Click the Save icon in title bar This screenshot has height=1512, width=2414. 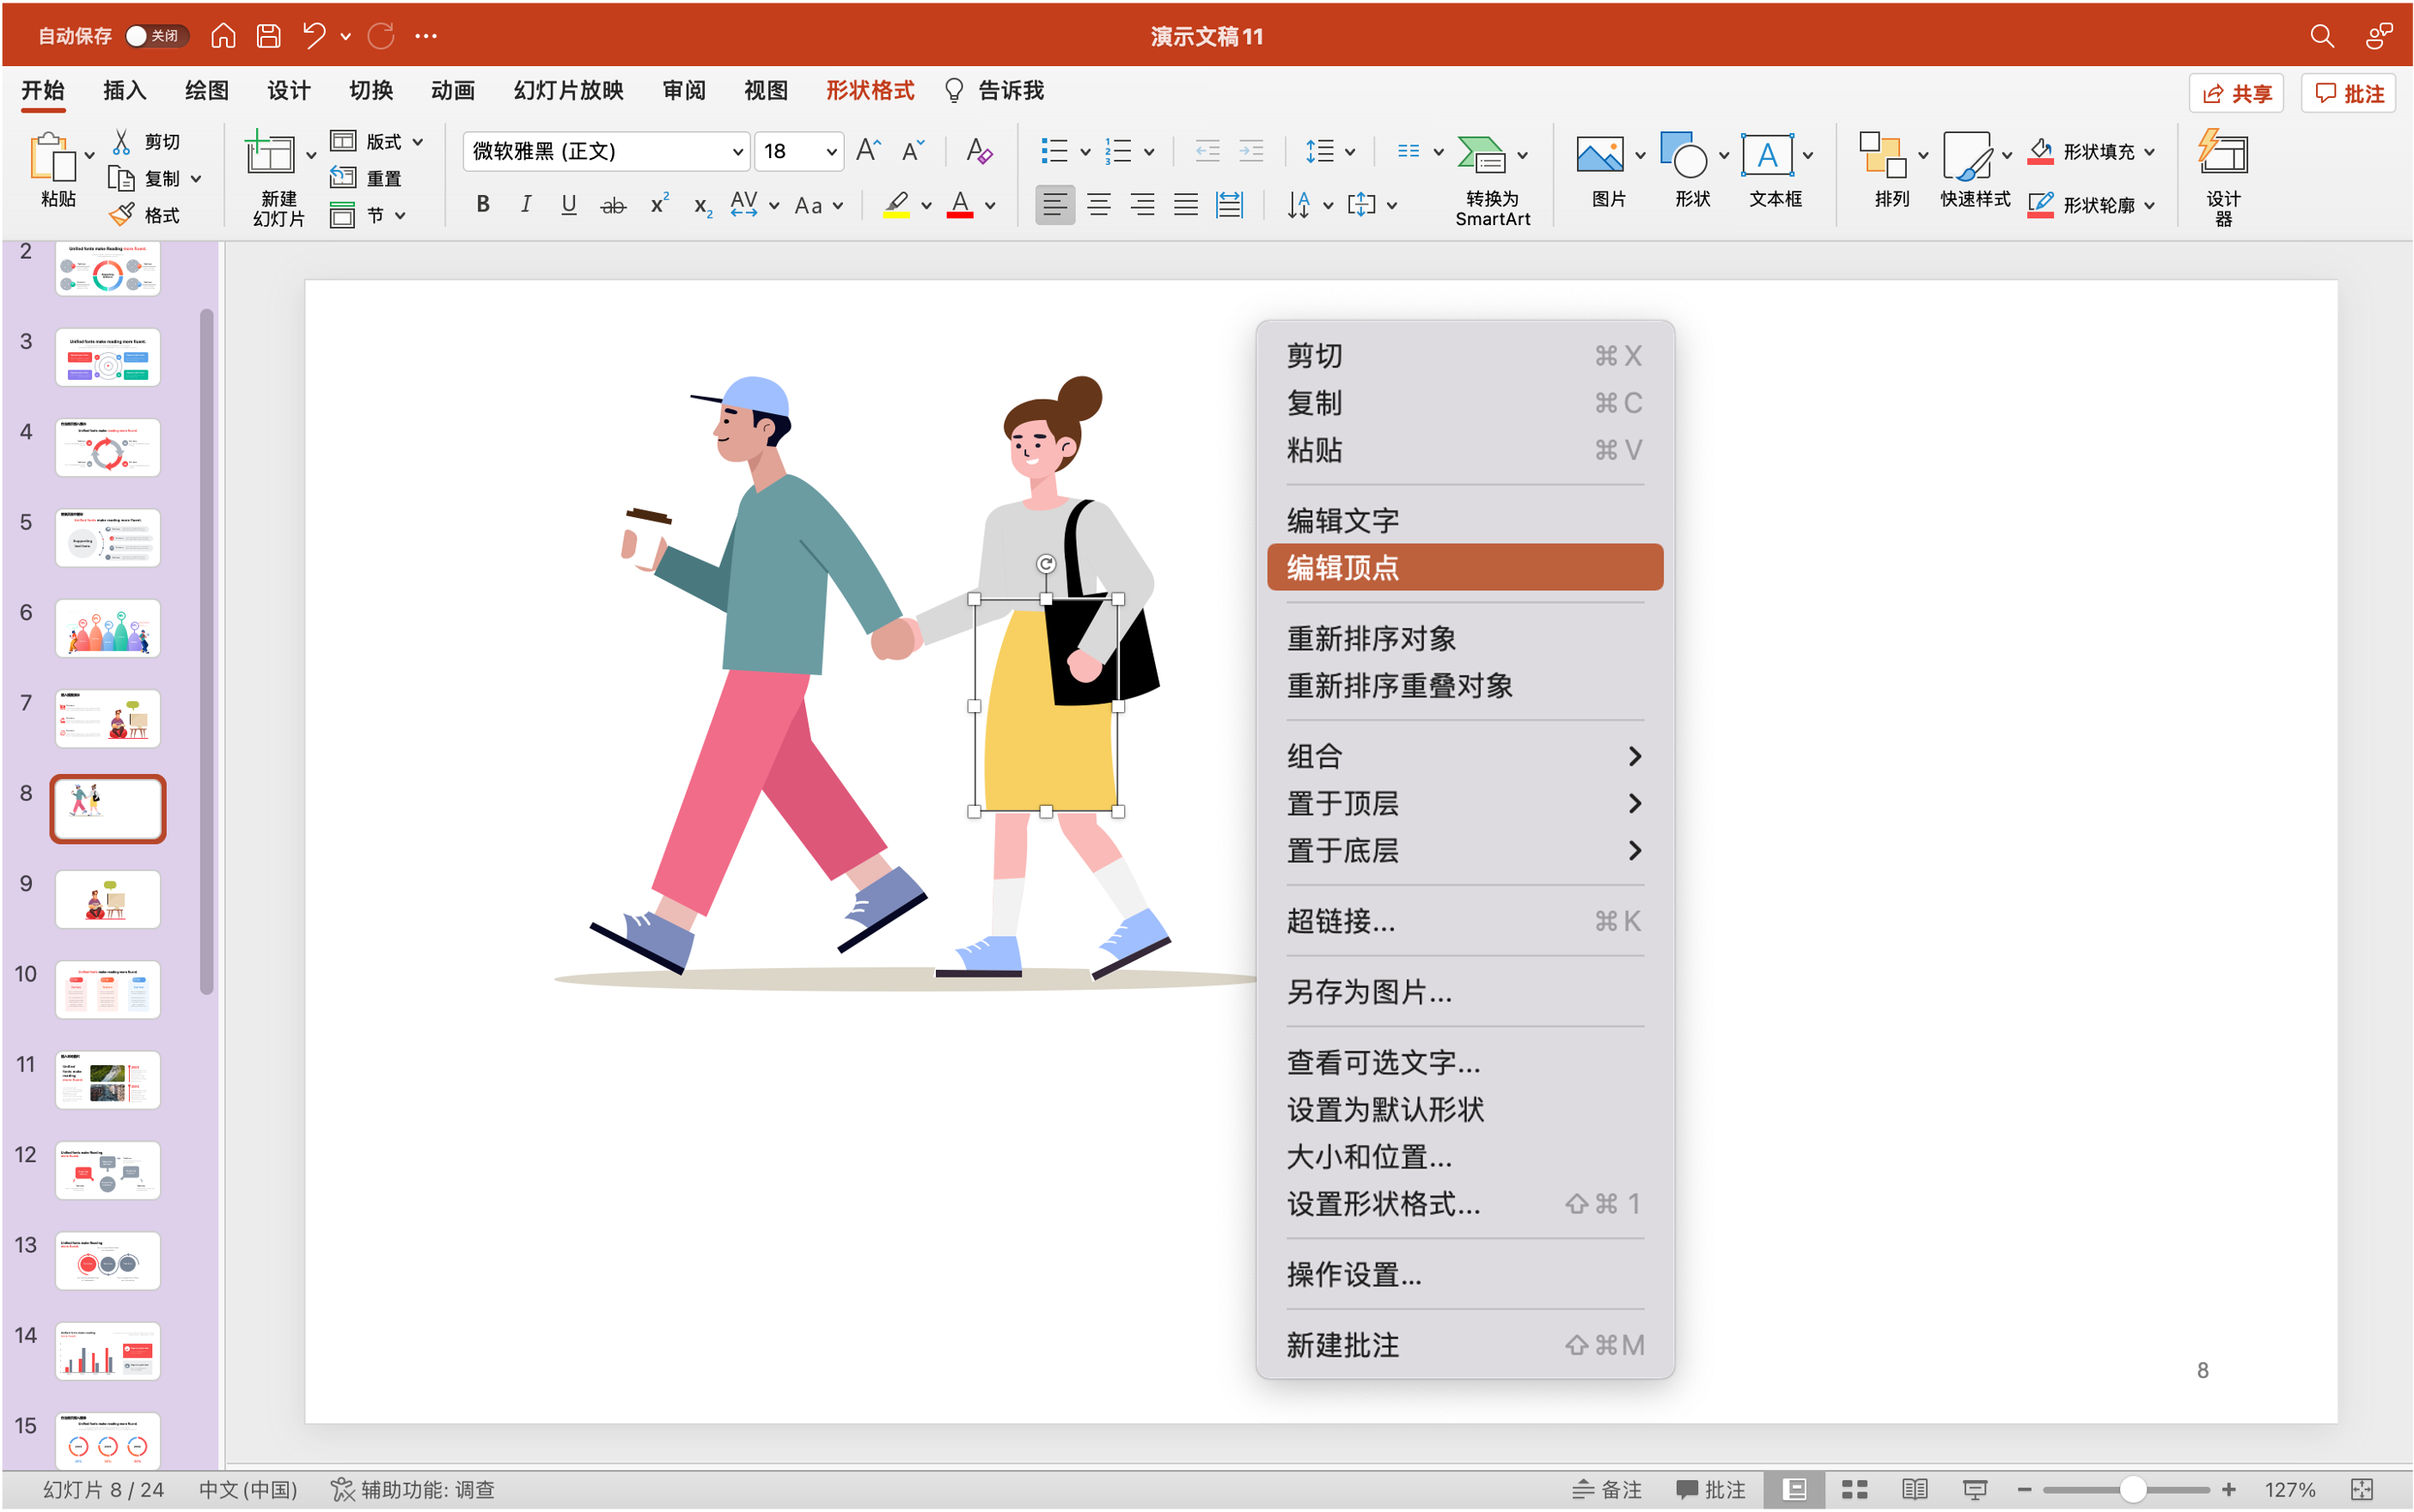pyautogui.click(x=268, y=36)
